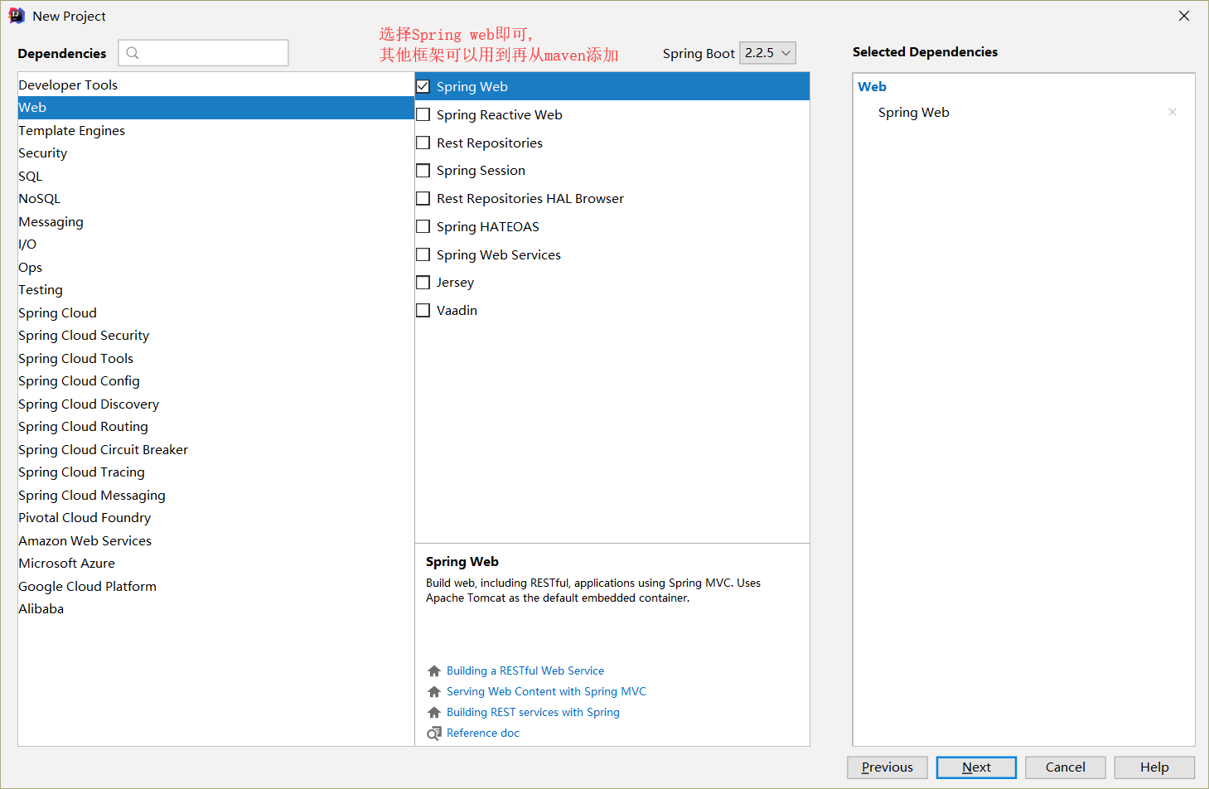Choose Google Cloud Platform category

215,586
